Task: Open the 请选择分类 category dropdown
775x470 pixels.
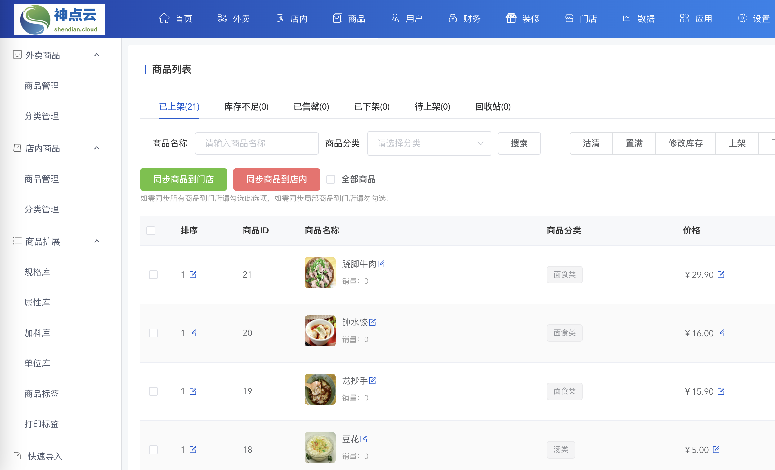Action: click(x=429, y=143)
